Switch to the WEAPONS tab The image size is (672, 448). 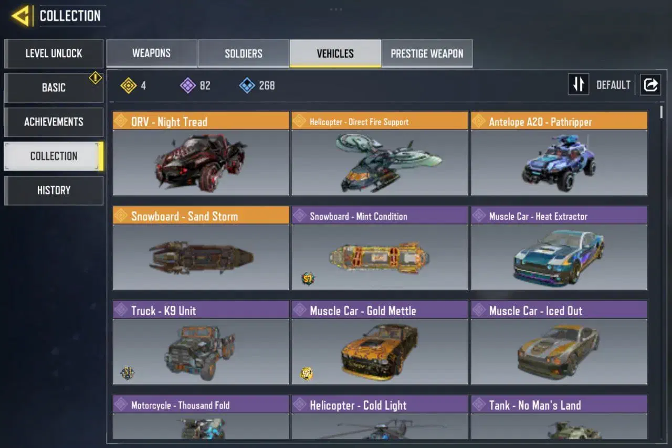pos(152,54)
